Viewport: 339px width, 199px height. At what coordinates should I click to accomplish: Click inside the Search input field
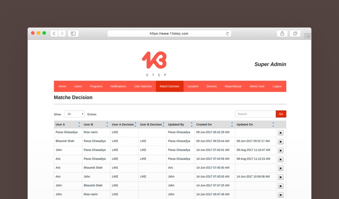tap(255, 114)
